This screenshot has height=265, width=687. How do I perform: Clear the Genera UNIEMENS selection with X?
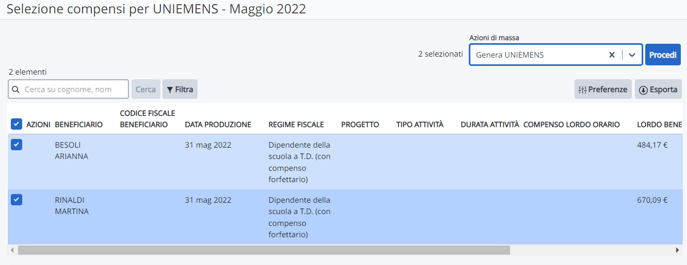coord(612,55)
